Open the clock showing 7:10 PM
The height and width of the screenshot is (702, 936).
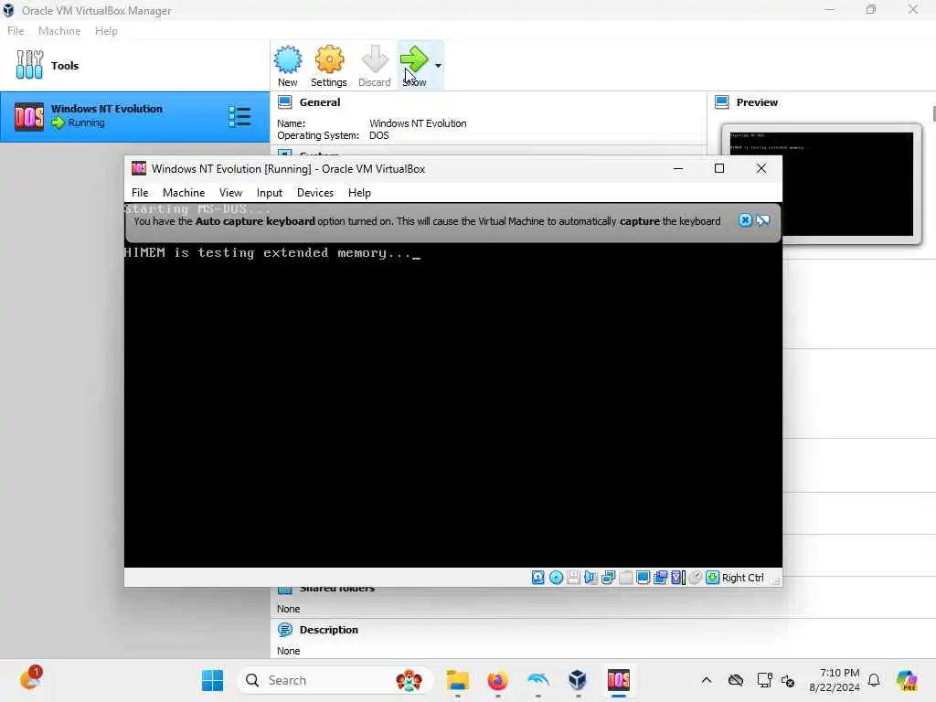[834, 680]
